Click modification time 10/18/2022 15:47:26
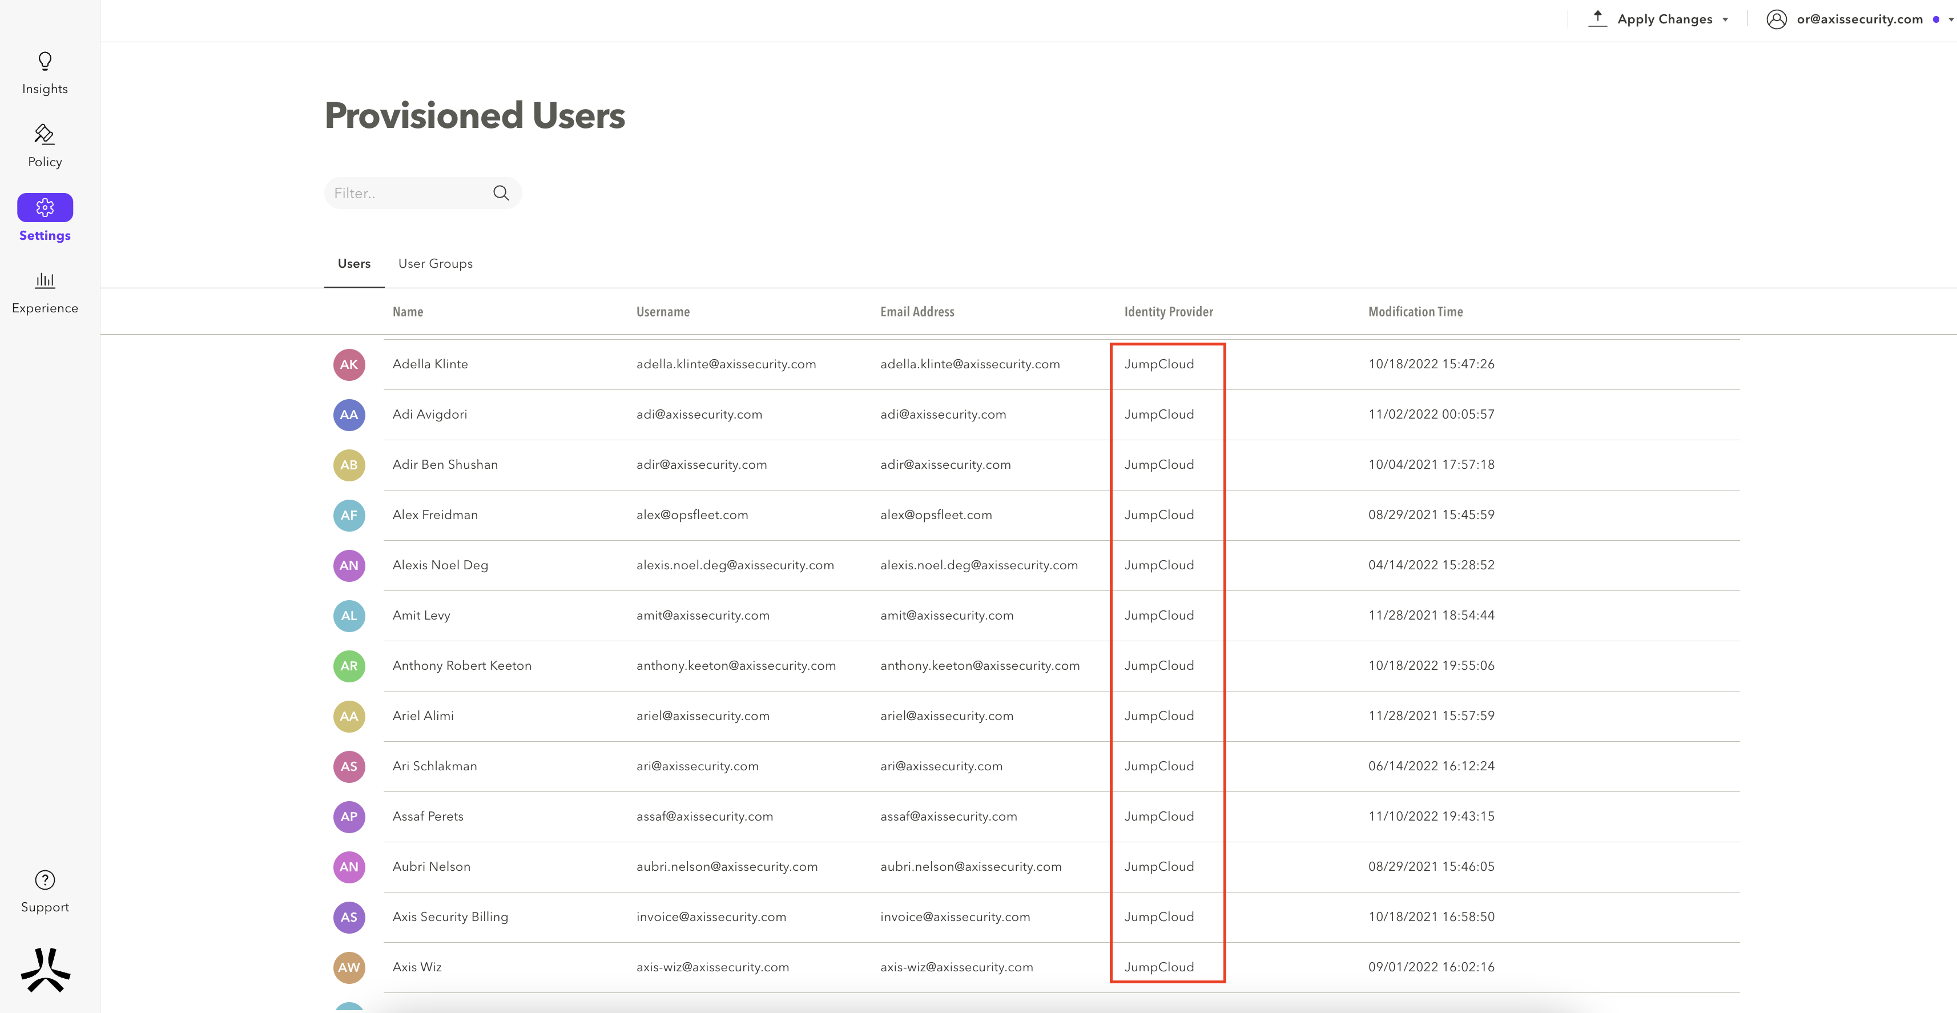The height and width of the screenshot is (1013, 1957). (1431, 364)
